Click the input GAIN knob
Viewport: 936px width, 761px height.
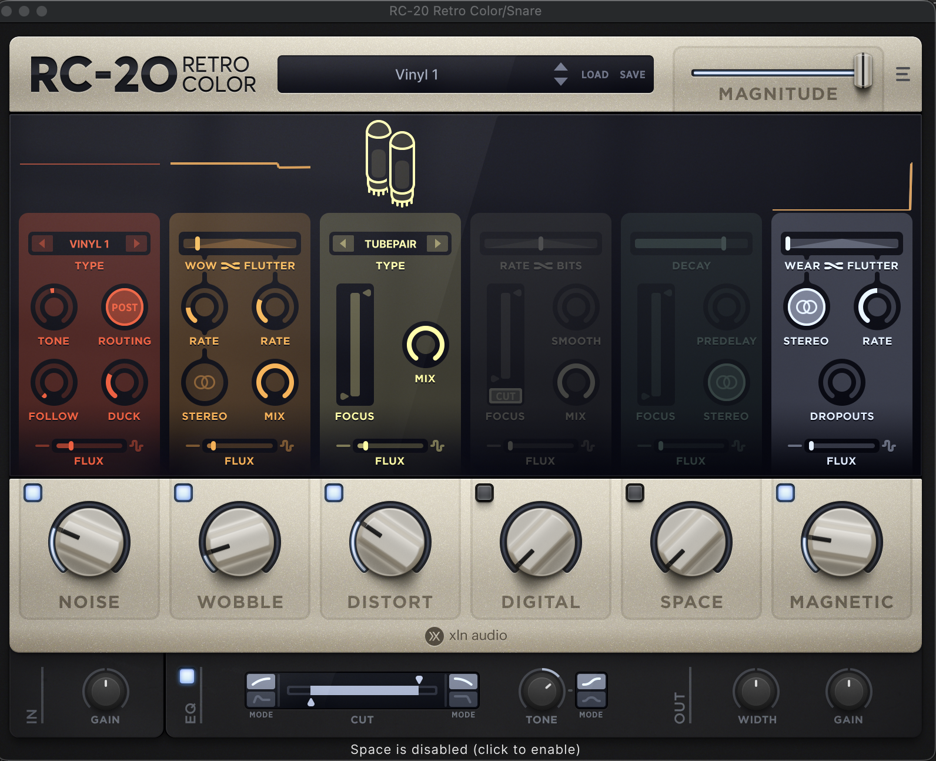[x=105, y=691]
